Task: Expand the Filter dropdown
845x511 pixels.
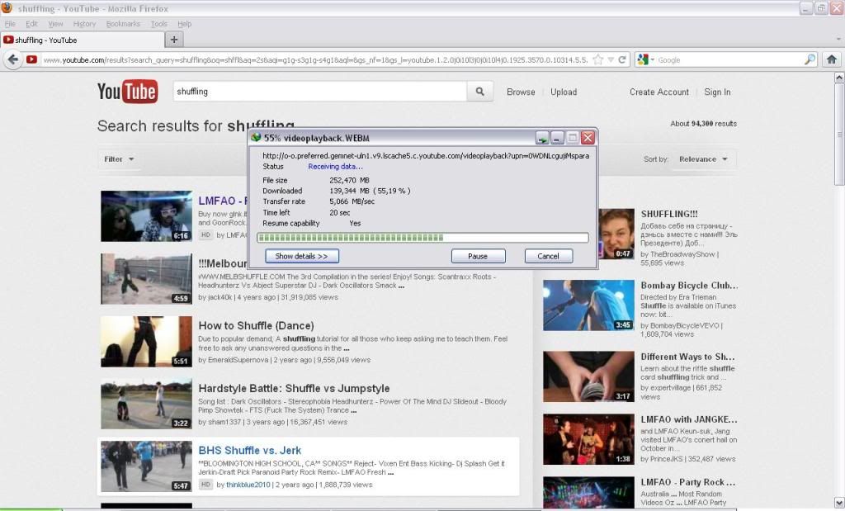Action: click(119, 159)
